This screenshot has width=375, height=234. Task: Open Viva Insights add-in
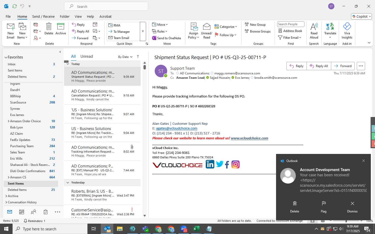[347, 31]
